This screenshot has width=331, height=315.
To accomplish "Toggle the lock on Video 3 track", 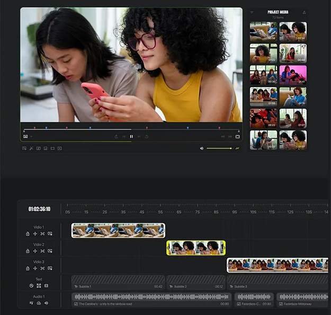I will pyautogui.click(x=28, y=268).
